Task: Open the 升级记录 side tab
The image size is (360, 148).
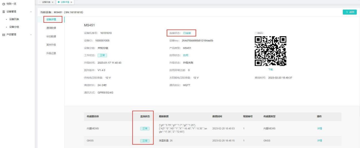Action: tap(51, 53)
